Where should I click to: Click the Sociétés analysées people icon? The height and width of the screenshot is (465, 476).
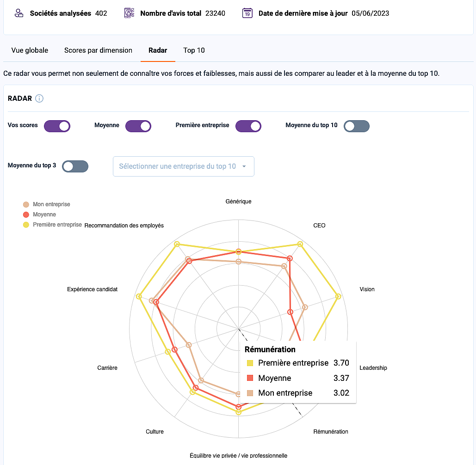pos(19,13)
